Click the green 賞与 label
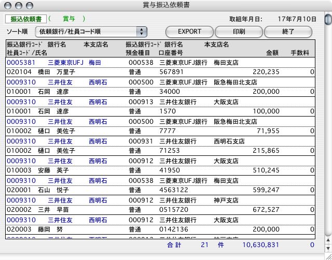Screen dimensions: 332x260 point(68,19)
